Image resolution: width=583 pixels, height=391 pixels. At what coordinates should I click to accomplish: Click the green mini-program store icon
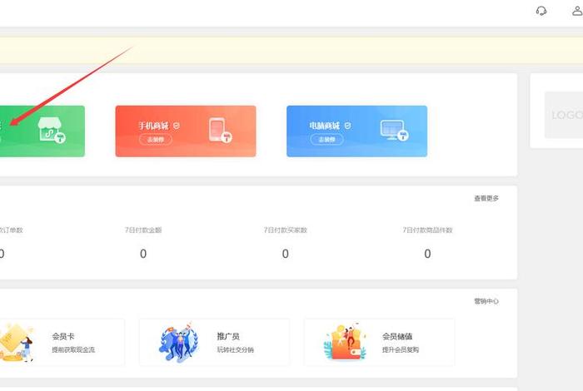[52, 131]
